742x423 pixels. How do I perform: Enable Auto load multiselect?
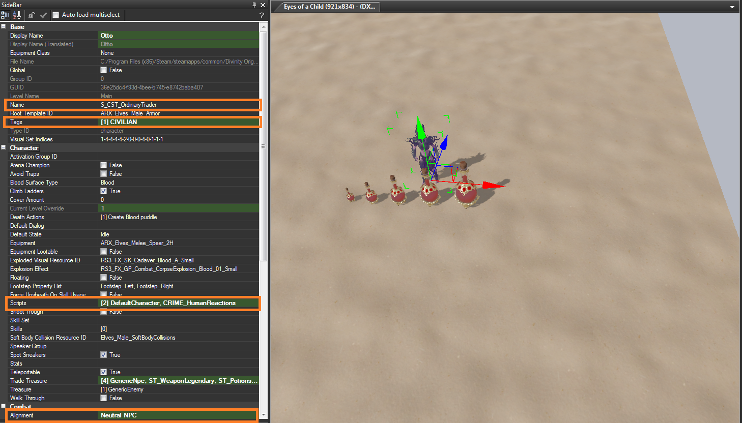pyautogui.click(x=56, y=15)
